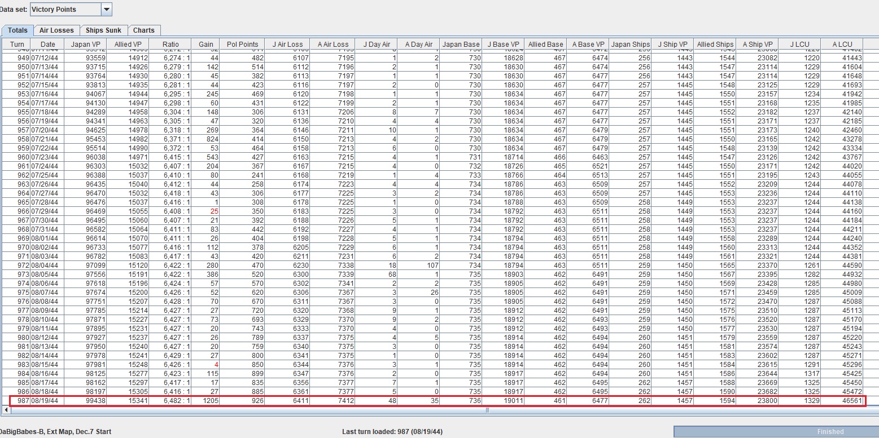Click the Finished progress bar
The width and height of the screenshot is (879, 438).
(x=776, y=431)
